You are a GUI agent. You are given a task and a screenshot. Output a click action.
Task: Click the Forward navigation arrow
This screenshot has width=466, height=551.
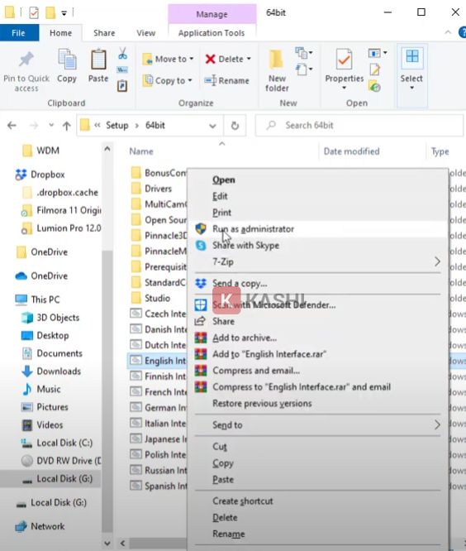(x=34, y=126)
